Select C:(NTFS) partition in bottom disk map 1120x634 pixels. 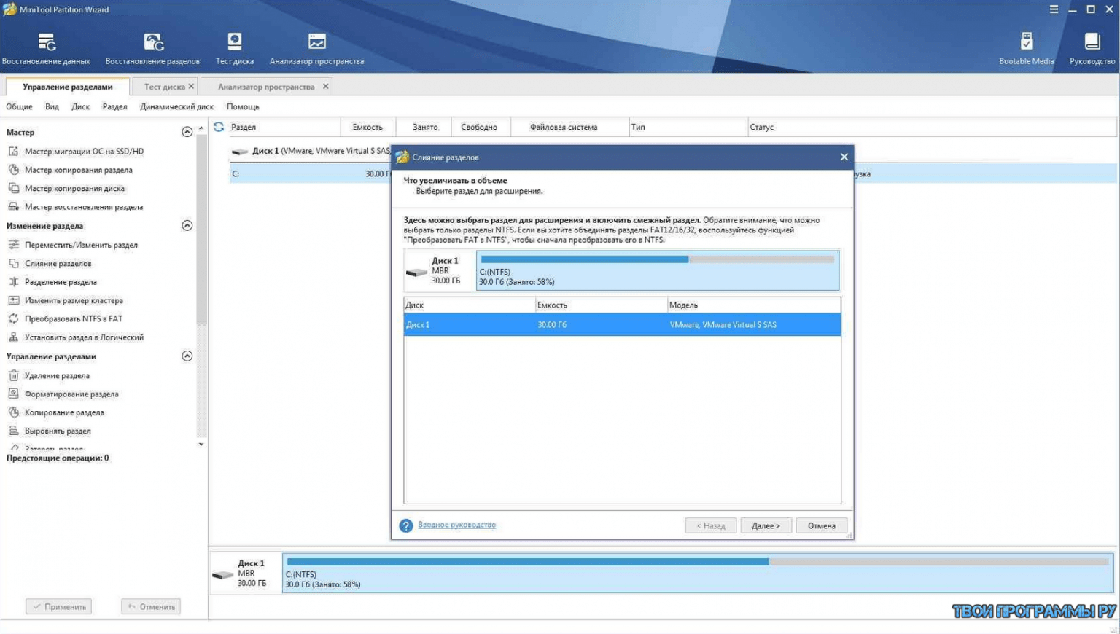pyautogui.click(x=698, y=573)
